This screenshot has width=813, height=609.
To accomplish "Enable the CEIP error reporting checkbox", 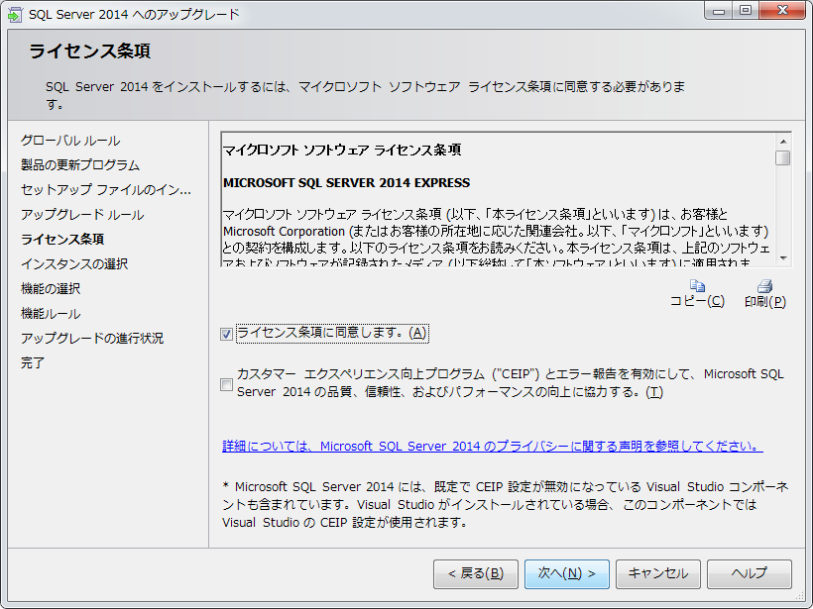I will click(227, 384).
